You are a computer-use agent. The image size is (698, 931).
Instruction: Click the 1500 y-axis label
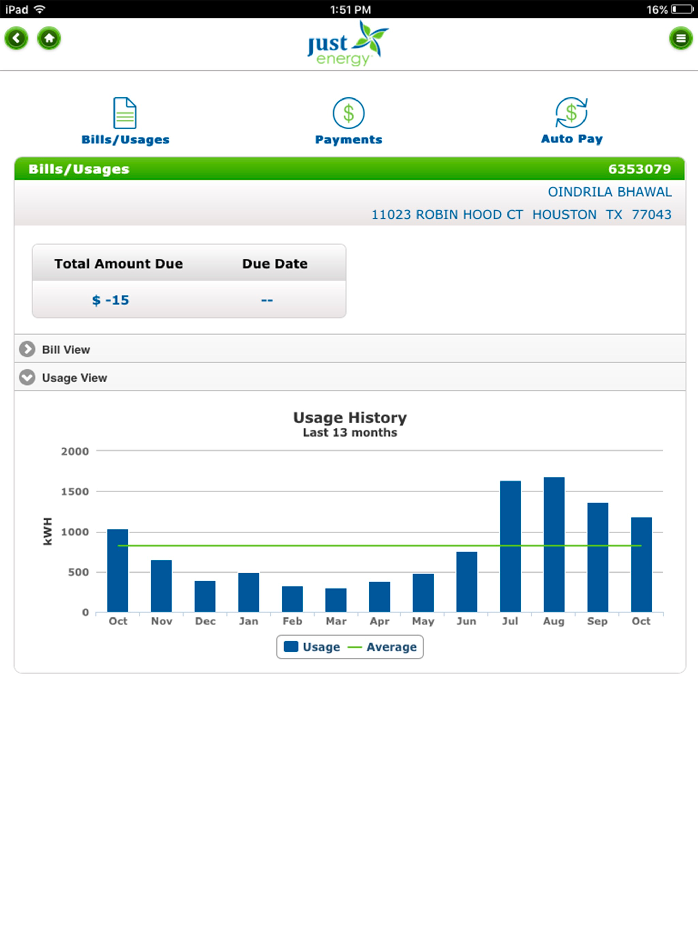coord(75,492)
